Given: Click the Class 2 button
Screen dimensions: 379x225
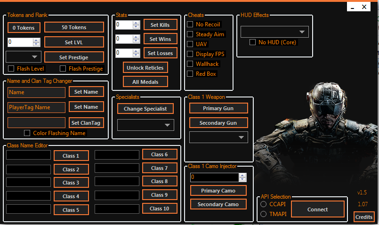Looking at the screenshot, I should tap(71, 169).
